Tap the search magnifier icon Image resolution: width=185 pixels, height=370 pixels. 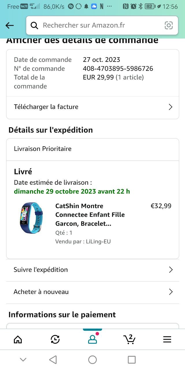pyautogui.click(x=34, y=25)
